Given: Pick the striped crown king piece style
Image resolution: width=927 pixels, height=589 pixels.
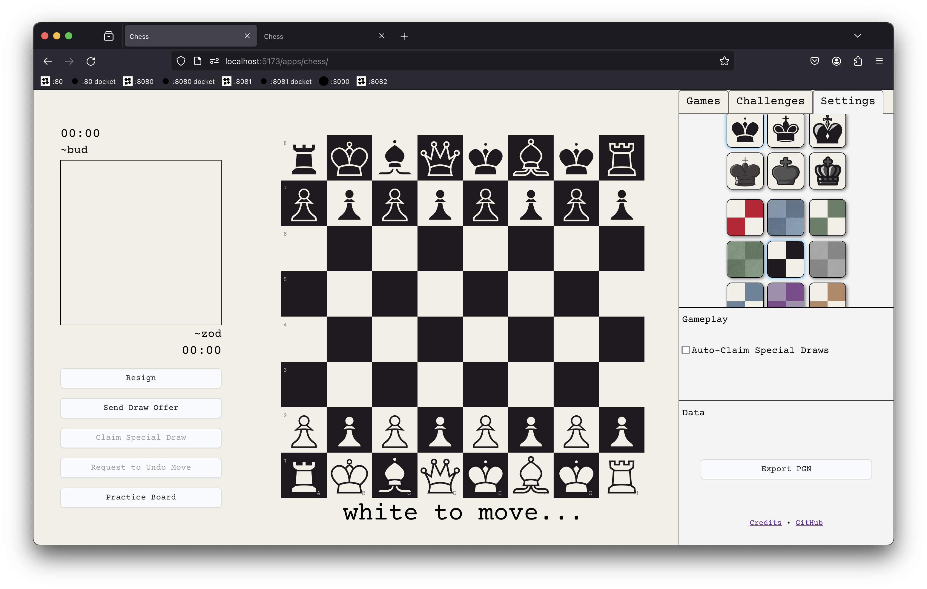Looking at the screenshot, I should (x=827, y=171).
